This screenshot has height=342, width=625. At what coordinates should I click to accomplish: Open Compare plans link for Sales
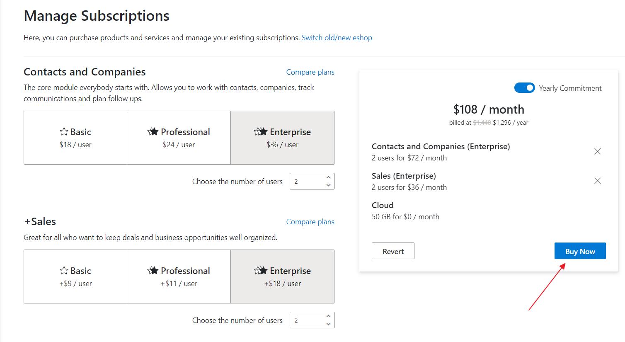pyautogui.click(x=310, y=222)
